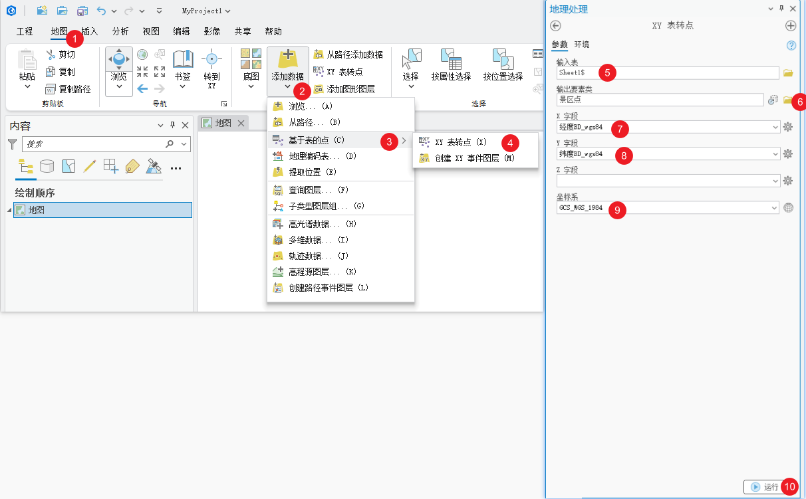Choose 子类型图层组... (G) menu entry
Viewport: 806px width, 499px height.
click(x=340, y=206)
